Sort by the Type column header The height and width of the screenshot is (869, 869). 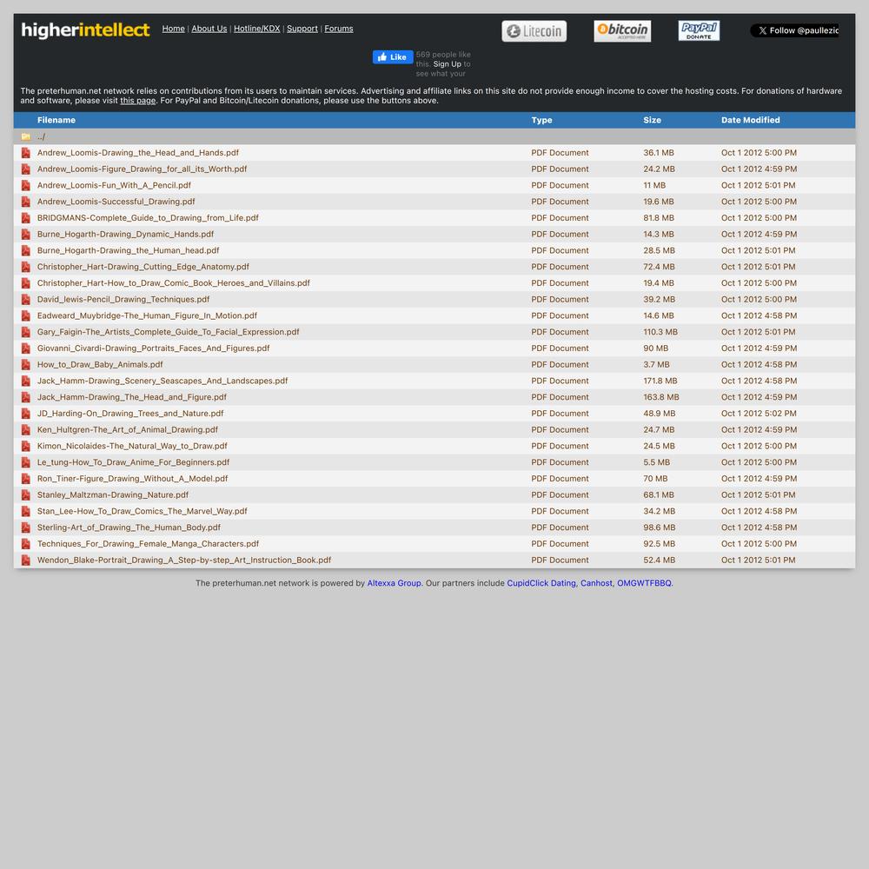coord(541,120)
